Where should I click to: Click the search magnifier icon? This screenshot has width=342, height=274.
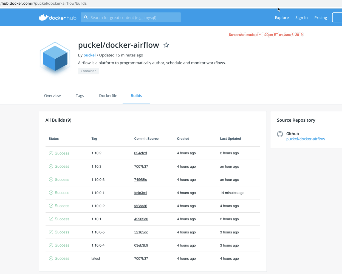[x=86, y=17]
